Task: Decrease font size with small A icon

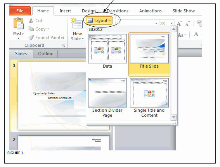Action: coord(187,24)
